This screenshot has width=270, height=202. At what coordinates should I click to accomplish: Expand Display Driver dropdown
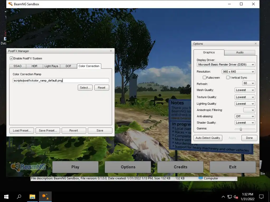point(226,64)
